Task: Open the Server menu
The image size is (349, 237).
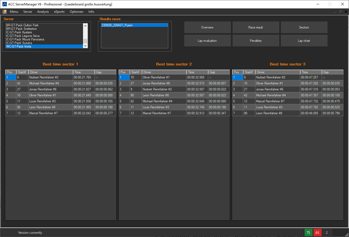Action: click(28, 12)
